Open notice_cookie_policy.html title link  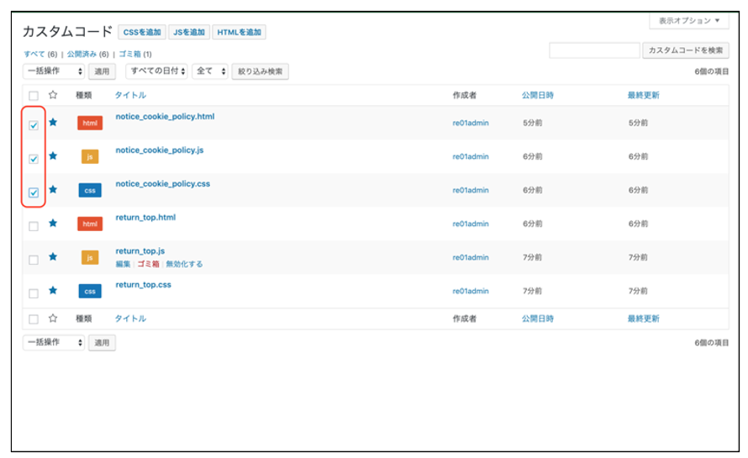[165, 117]
